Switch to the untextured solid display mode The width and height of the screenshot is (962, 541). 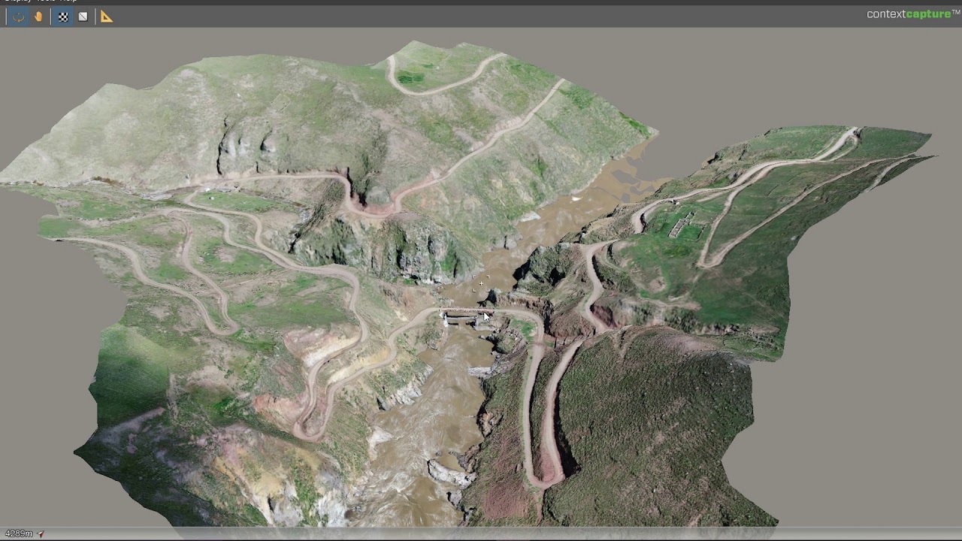(83, 17)
